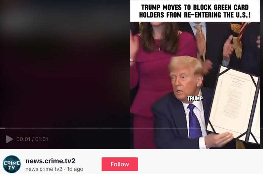Click the "news crime tv2" display name
The width and height of the screenshot is (263, 174).
click(x=44, y=169)
